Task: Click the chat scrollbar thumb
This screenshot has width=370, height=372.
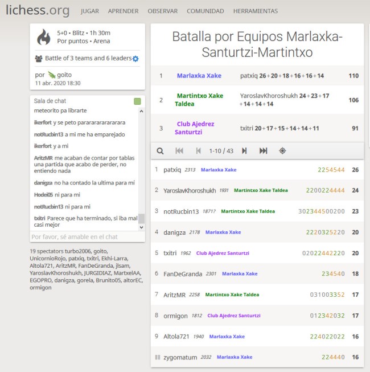Action: pyautogui.click(x=142, y=219)
